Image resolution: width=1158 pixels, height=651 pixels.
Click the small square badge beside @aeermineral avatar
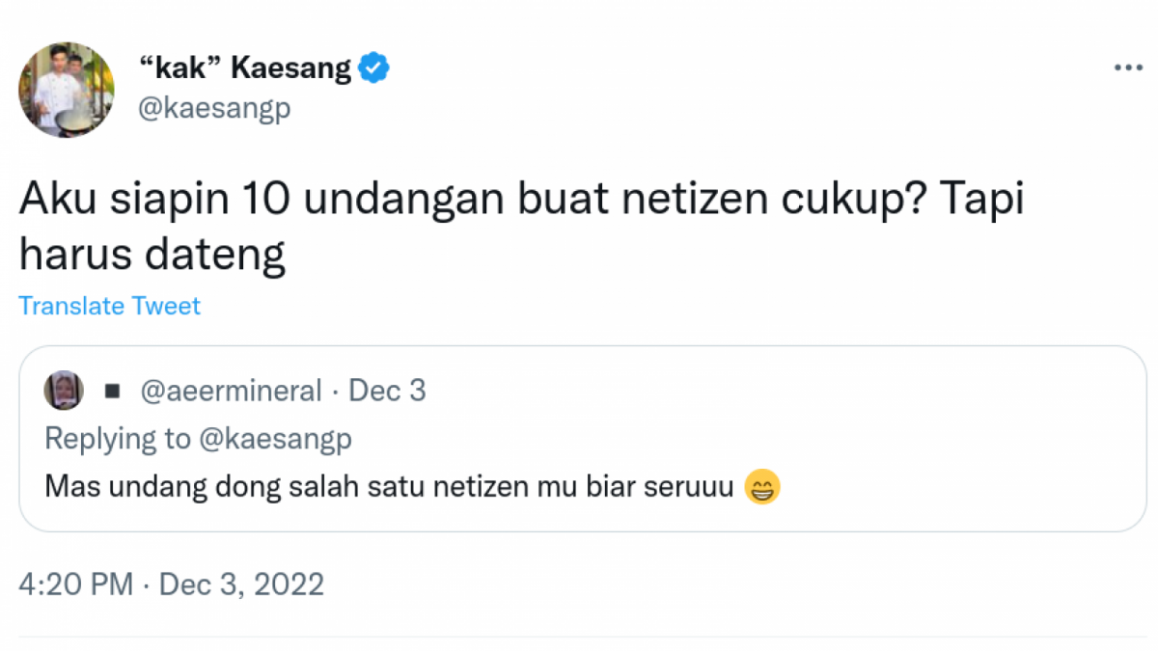(x=113, y=390)
